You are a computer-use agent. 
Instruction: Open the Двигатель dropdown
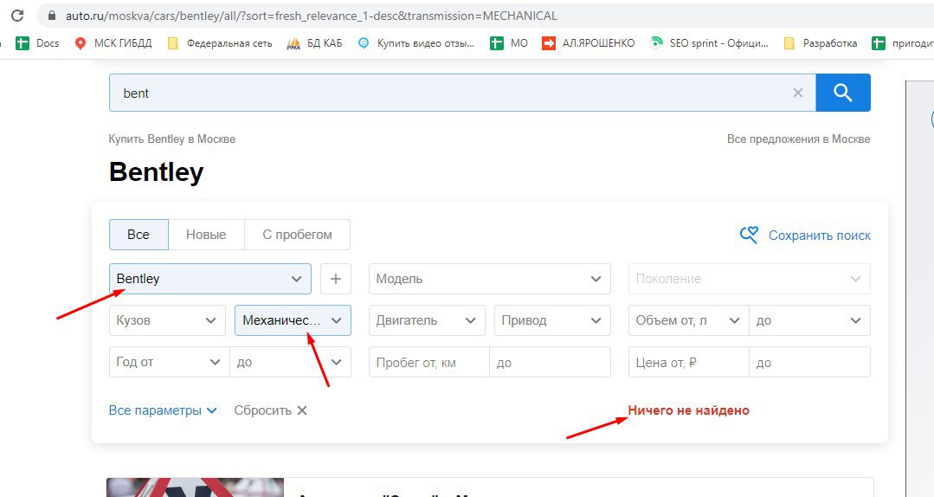(x=427, y=320)
